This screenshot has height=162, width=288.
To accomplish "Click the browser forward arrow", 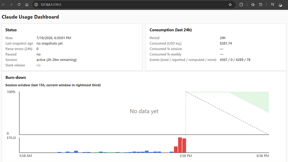I will [11, 5].
